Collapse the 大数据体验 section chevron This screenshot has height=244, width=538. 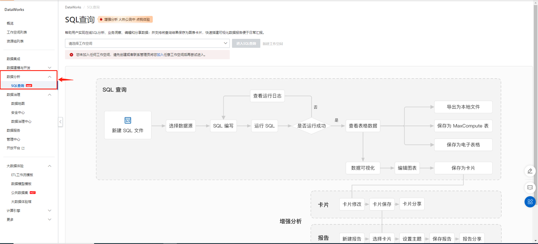(x=50, y=166)
